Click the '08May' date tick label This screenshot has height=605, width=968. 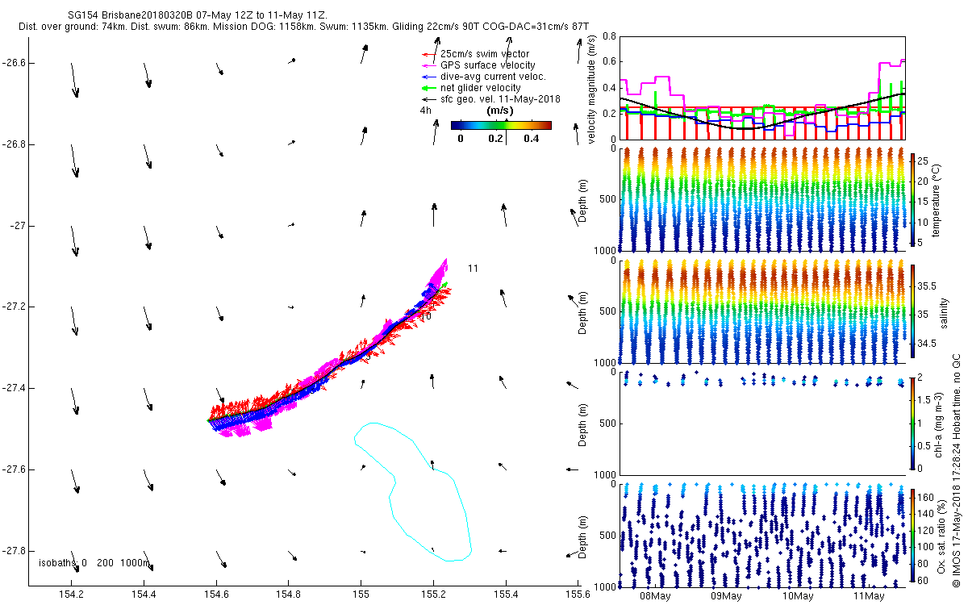(654, 596)
